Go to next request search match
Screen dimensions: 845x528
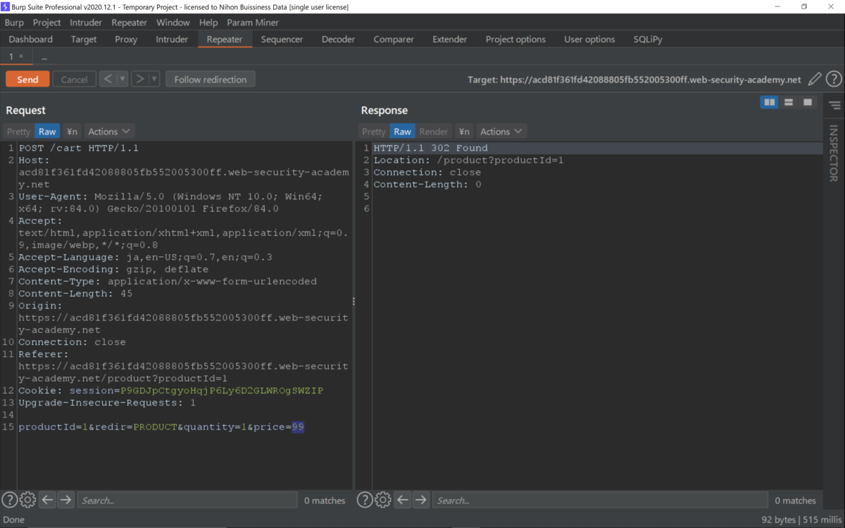[65, 500]
